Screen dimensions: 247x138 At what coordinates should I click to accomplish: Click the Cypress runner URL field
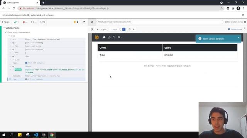pyautogui.click(x=159, y=22)
